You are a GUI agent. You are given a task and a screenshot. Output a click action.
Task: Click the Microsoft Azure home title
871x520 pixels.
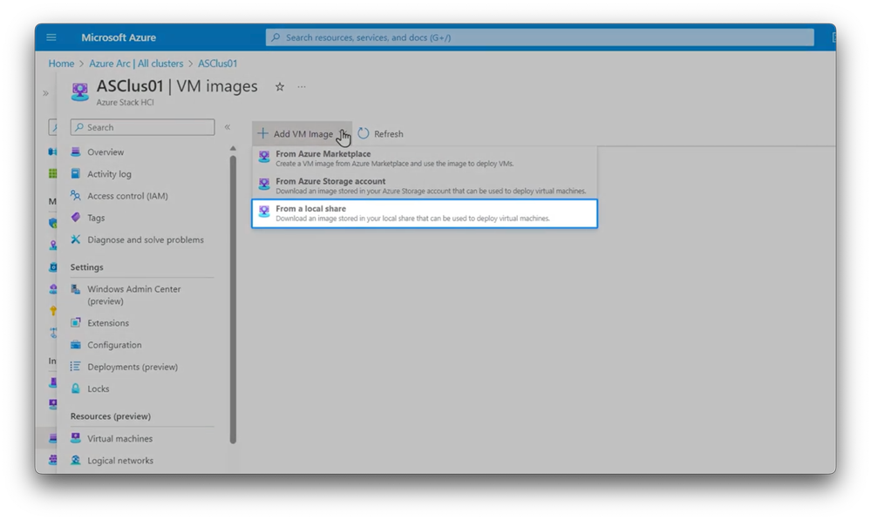pos(119,37)
